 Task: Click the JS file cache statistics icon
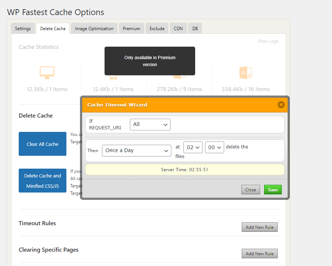[245, 73]
